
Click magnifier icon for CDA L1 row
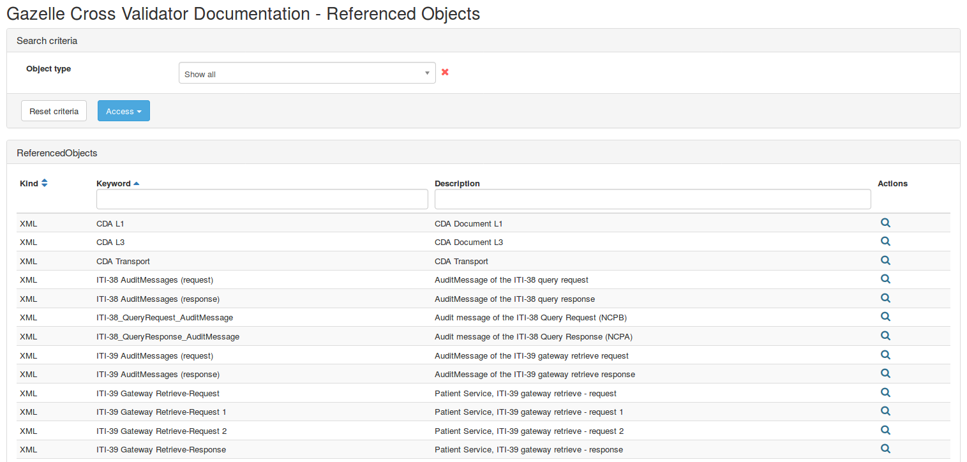(885, 223)
